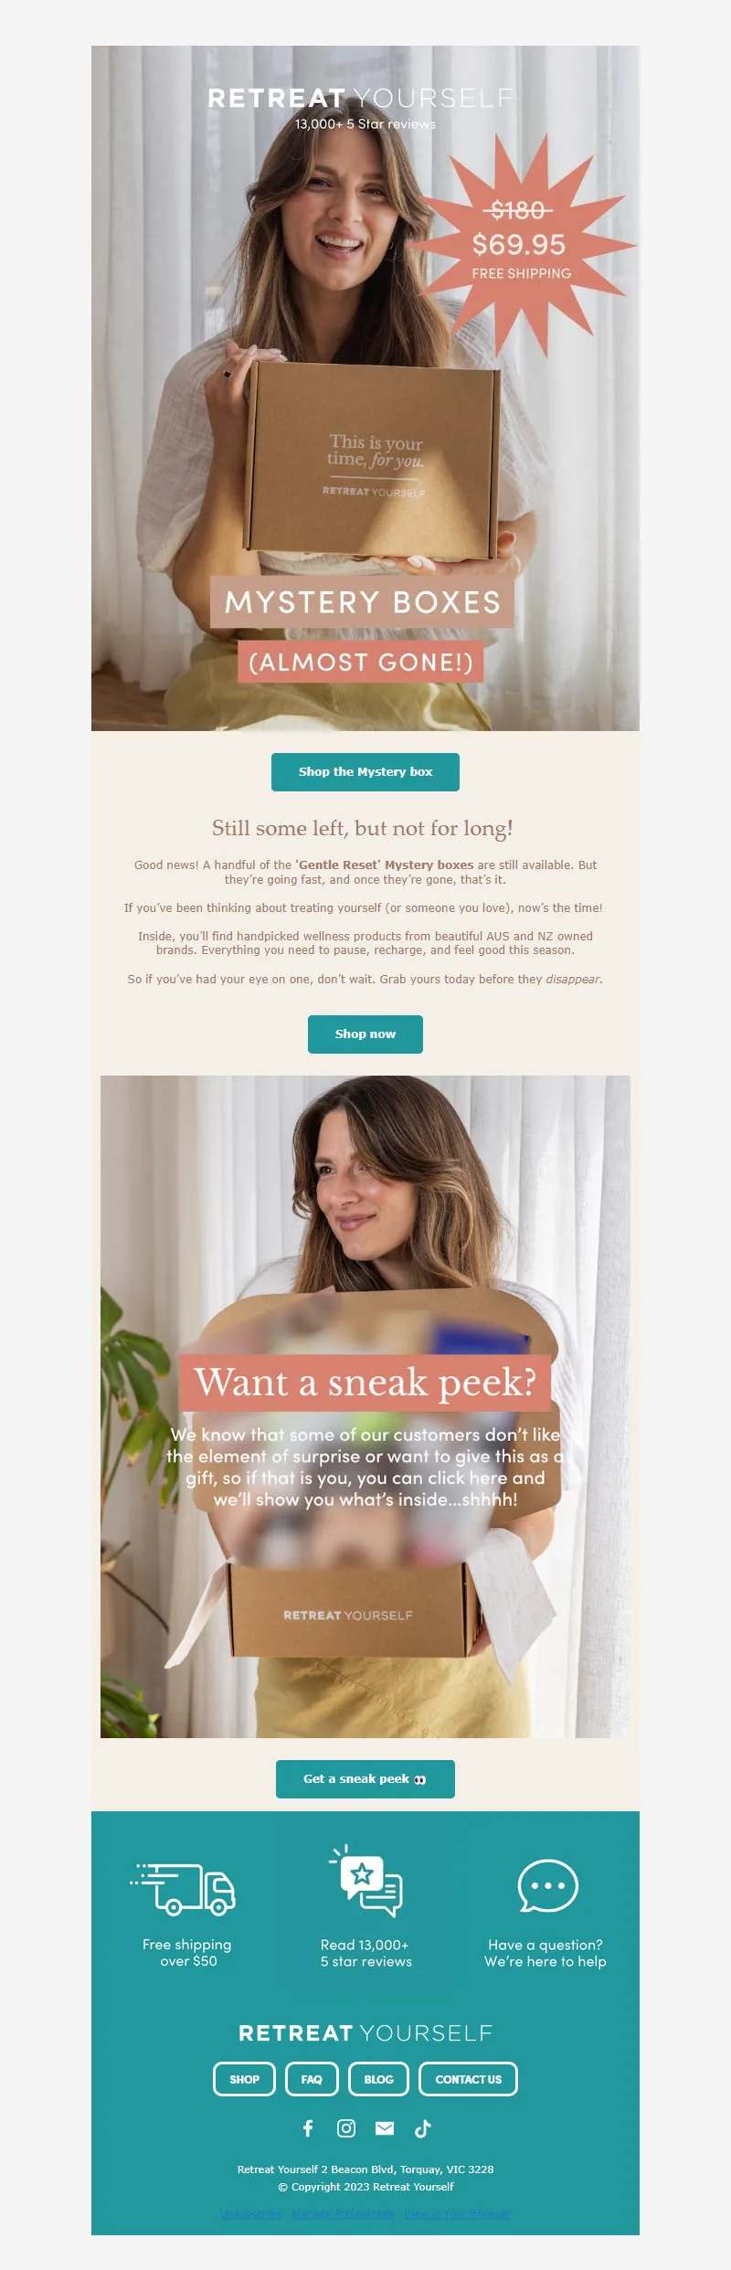Click the Unsubscribe link
Viewport: 731px width, 2270px height.
click(x=250, y=2213)
